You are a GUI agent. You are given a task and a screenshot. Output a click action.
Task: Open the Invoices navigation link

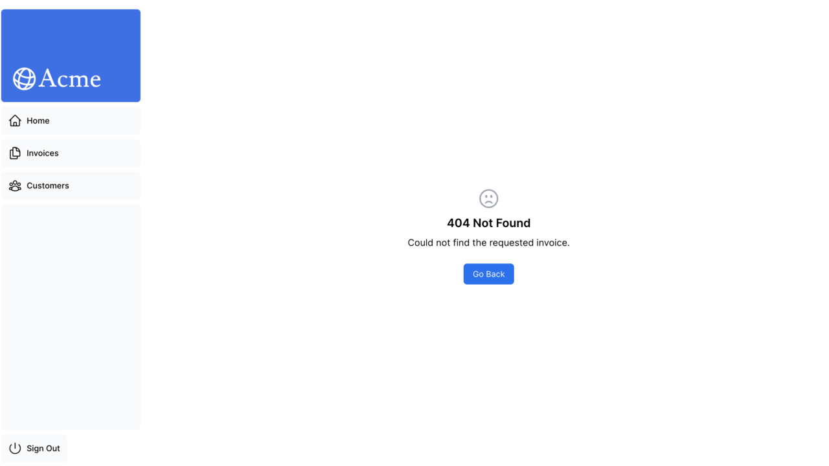pyautogui.click(x=71, y=153)
